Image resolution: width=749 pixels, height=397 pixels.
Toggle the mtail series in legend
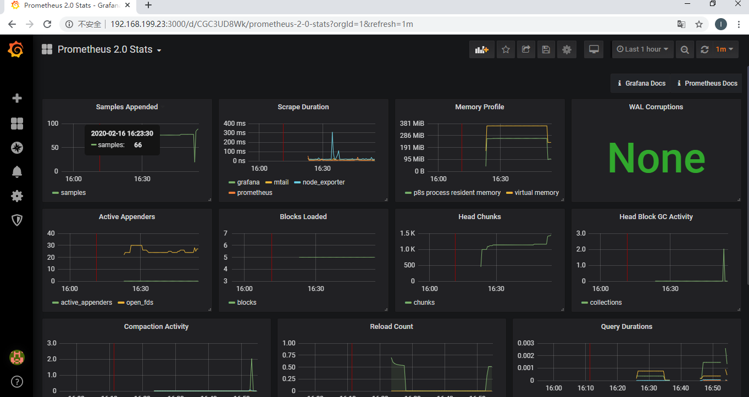click(281, 182)
